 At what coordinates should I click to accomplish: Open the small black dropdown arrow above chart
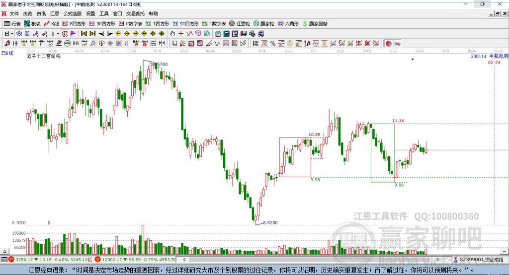413,60
